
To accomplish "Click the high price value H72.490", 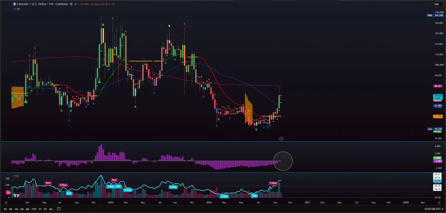I will 90,4.
